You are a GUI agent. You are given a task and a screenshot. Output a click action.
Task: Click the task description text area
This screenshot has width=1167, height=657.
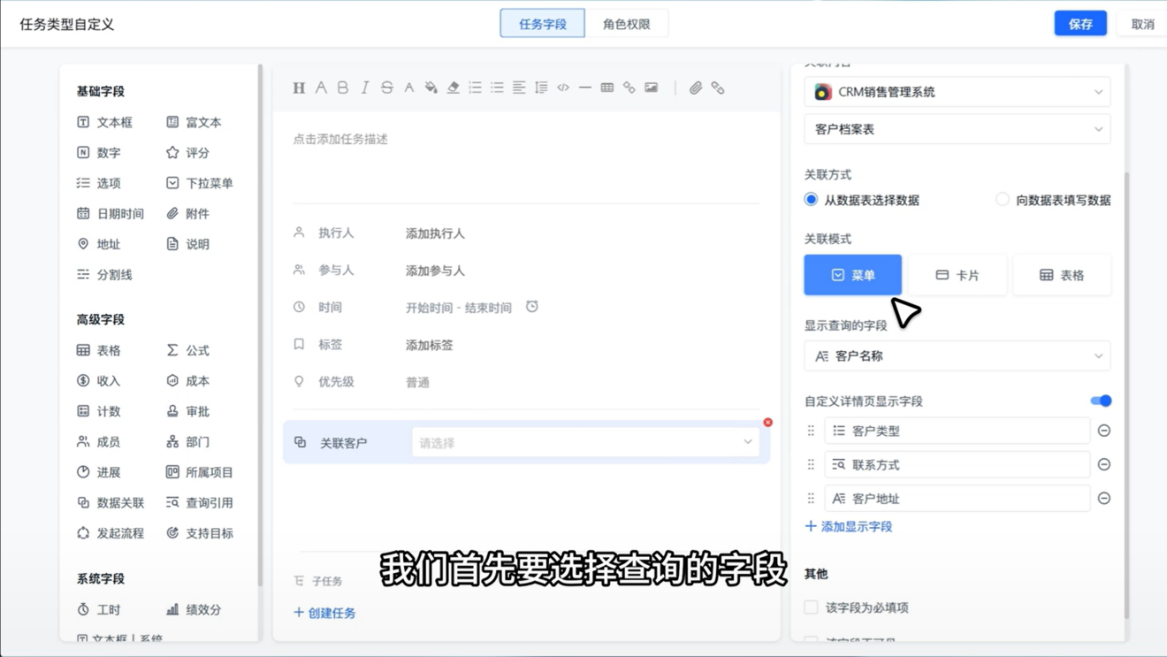[526, 159]
